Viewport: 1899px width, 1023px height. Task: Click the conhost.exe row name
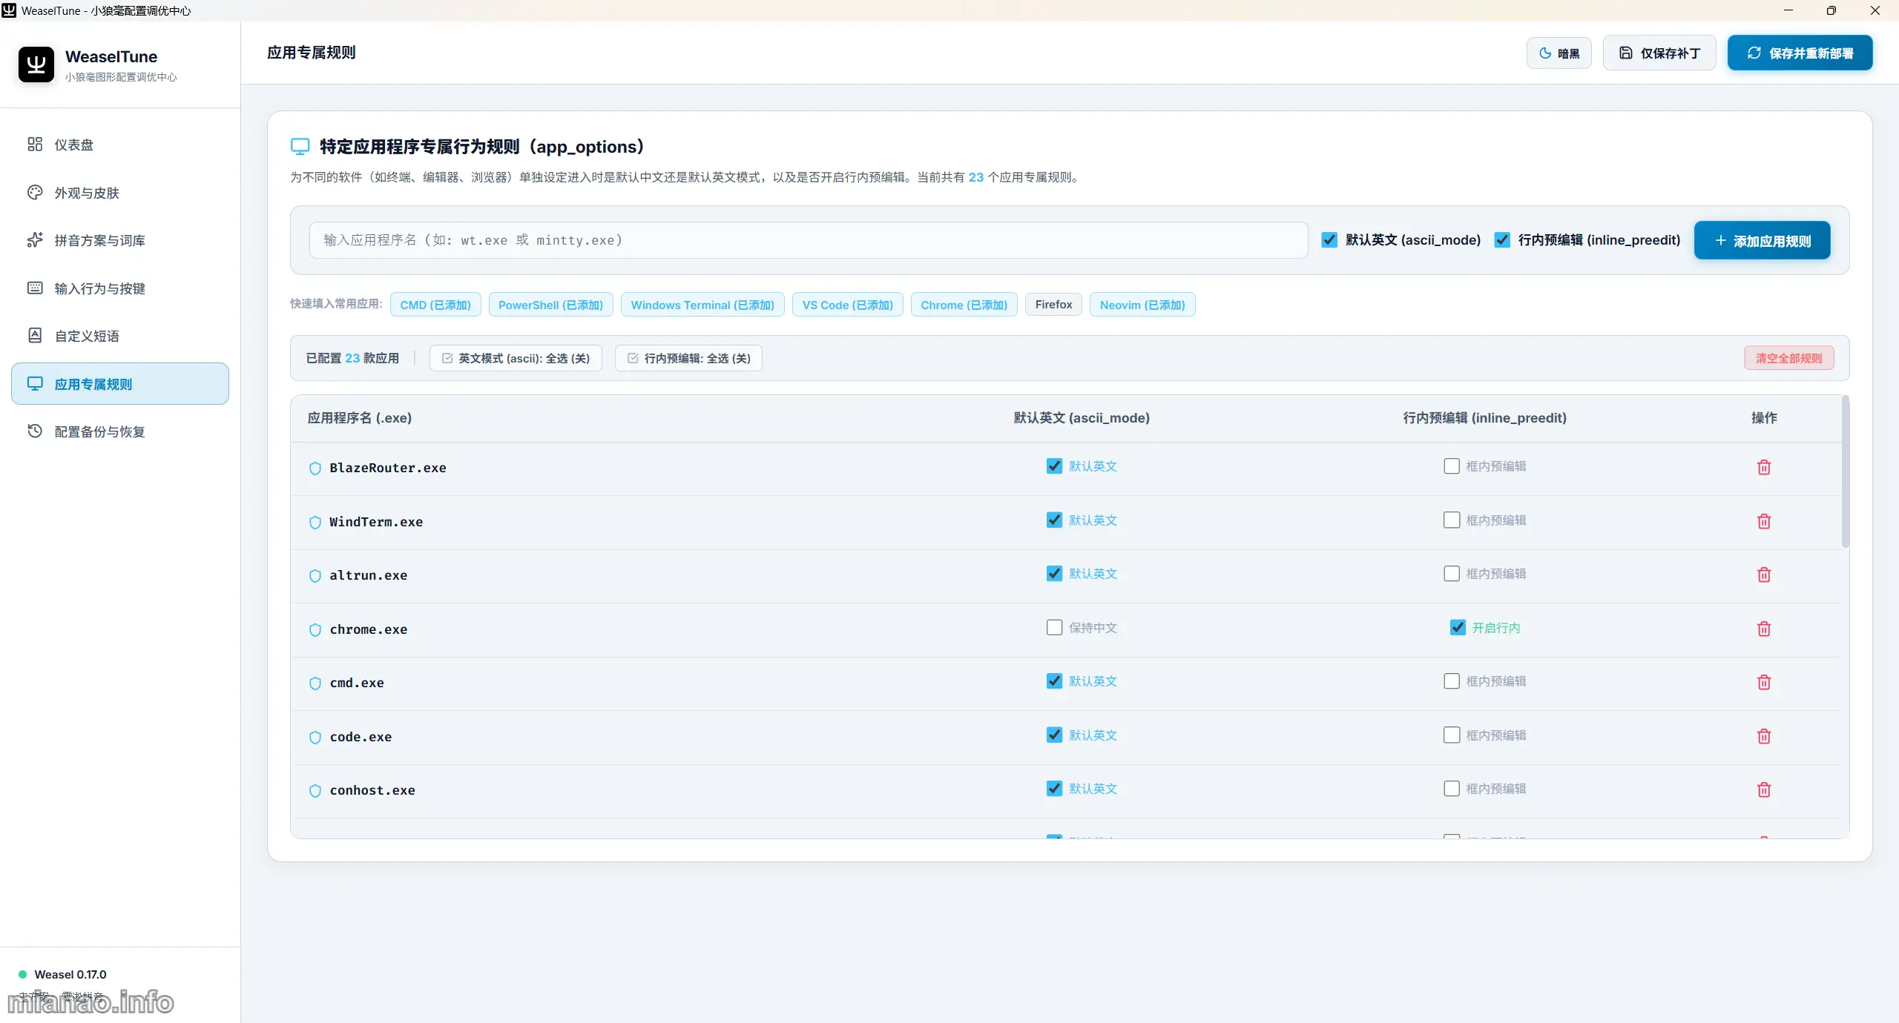(x=372, y=790)
